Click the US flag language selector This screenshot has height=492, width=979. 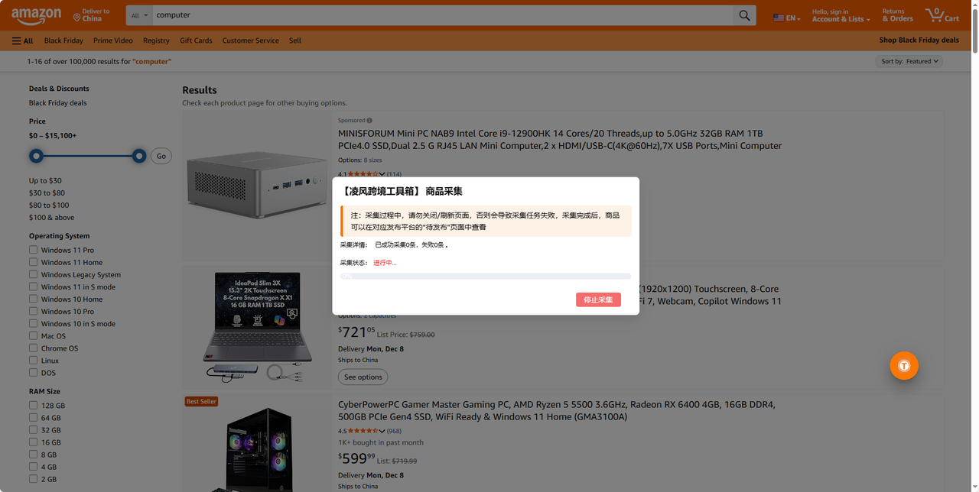click(x=786, y=18)
